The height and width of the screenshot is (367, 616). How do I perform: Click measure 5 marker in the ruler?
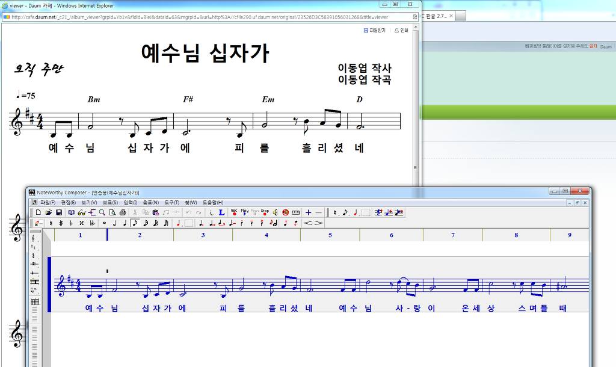click(x=330, y=235)
